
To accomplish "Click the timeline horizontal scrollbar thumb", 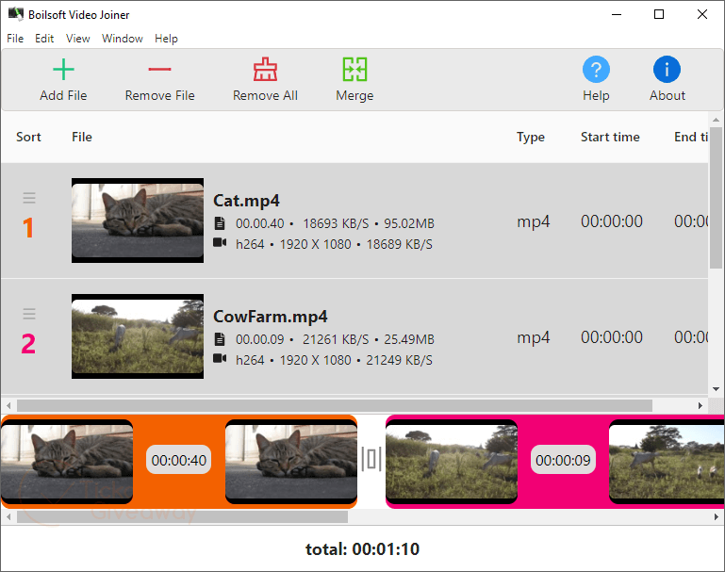I will click(182, 516).
